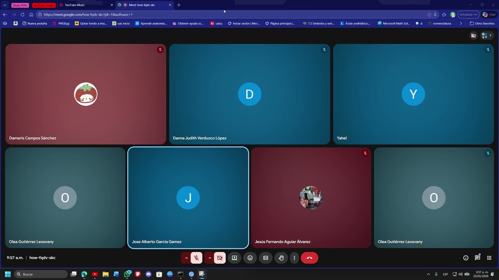Open meeting details info icon
499x280 pixels.
pos(465,258)
